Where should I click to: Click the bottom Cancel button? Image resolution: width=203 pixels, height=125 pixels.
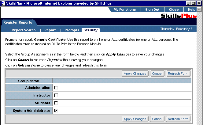pos(157,119)
